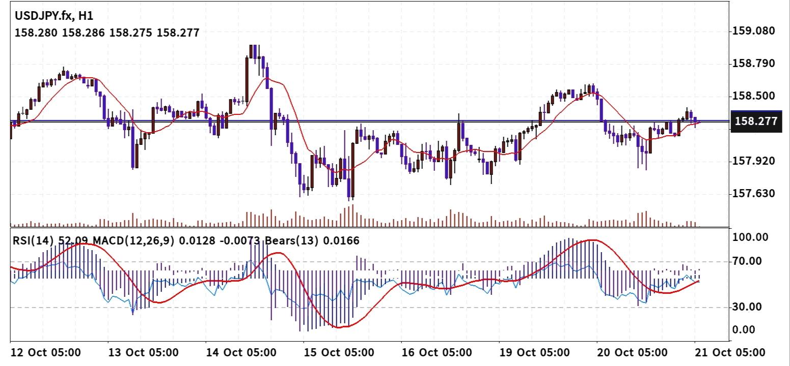Click the 0.00 oscillator scale label
790x366 pixels.
point(744,330)
